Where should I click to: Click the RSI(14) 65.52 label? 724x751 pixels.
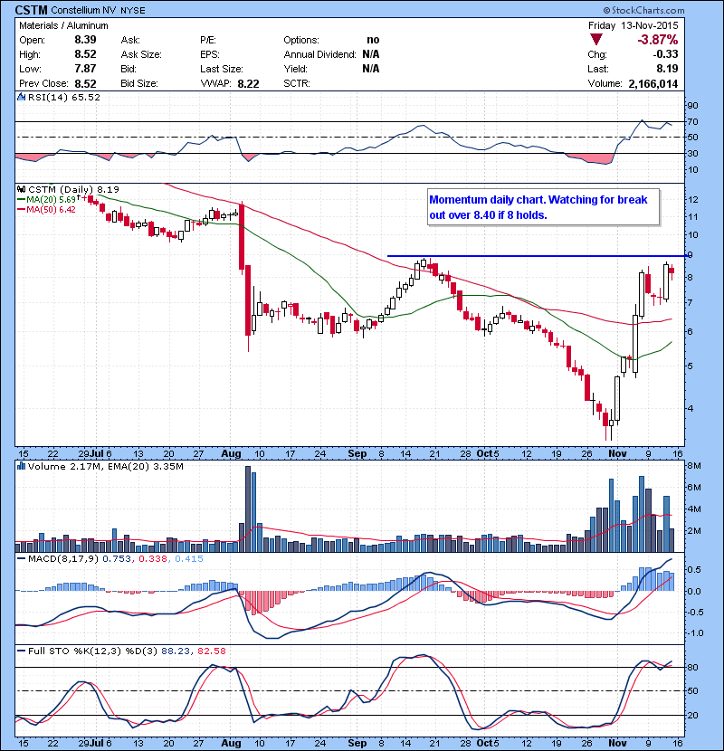[64, 97]
